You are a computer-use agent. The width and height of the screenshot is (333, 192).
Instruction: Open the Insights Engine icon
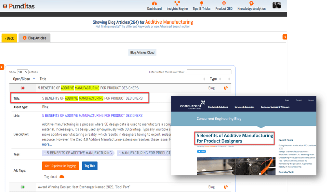(x=177, y=4)
